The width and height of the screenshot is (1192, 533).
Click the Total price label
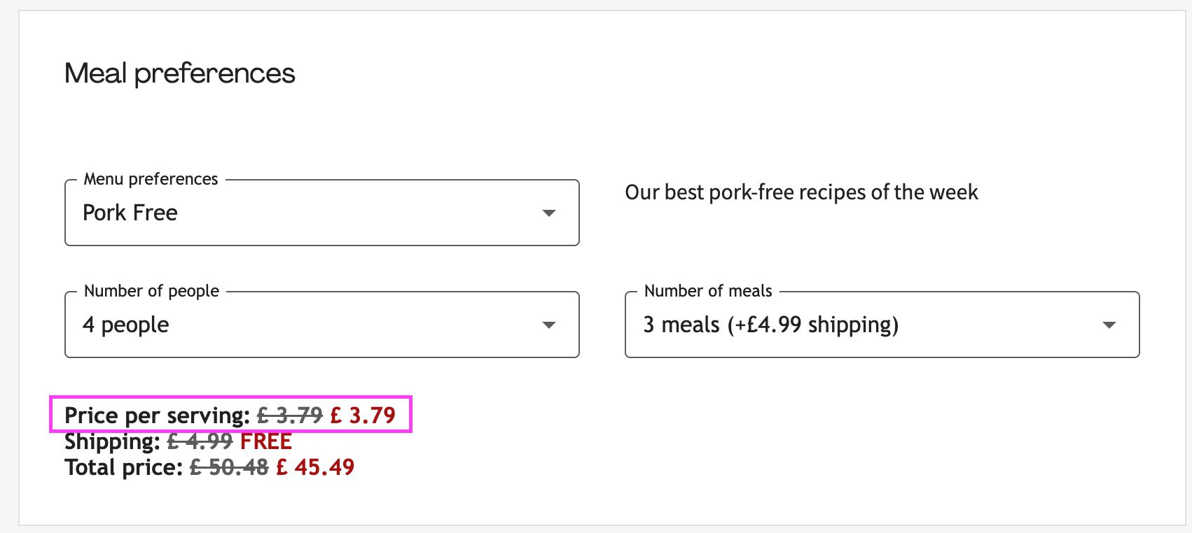tap(124, 467)
